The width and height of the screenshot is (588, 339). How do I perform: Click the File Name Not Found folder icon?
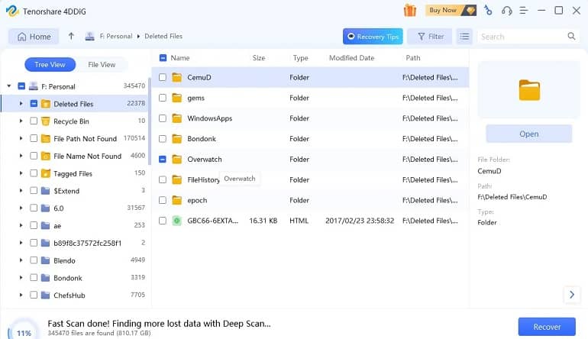[x=45, y=156]
